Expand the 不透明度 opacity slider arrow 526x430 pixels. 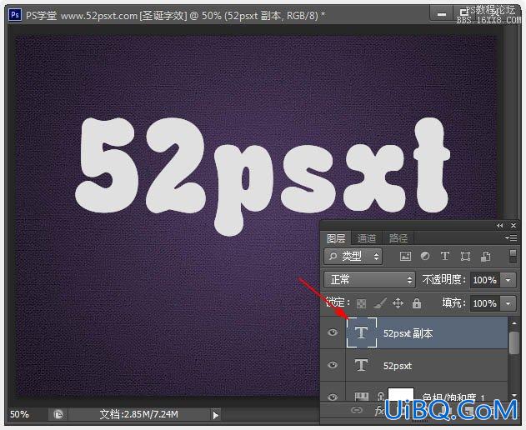click(508, 280)
